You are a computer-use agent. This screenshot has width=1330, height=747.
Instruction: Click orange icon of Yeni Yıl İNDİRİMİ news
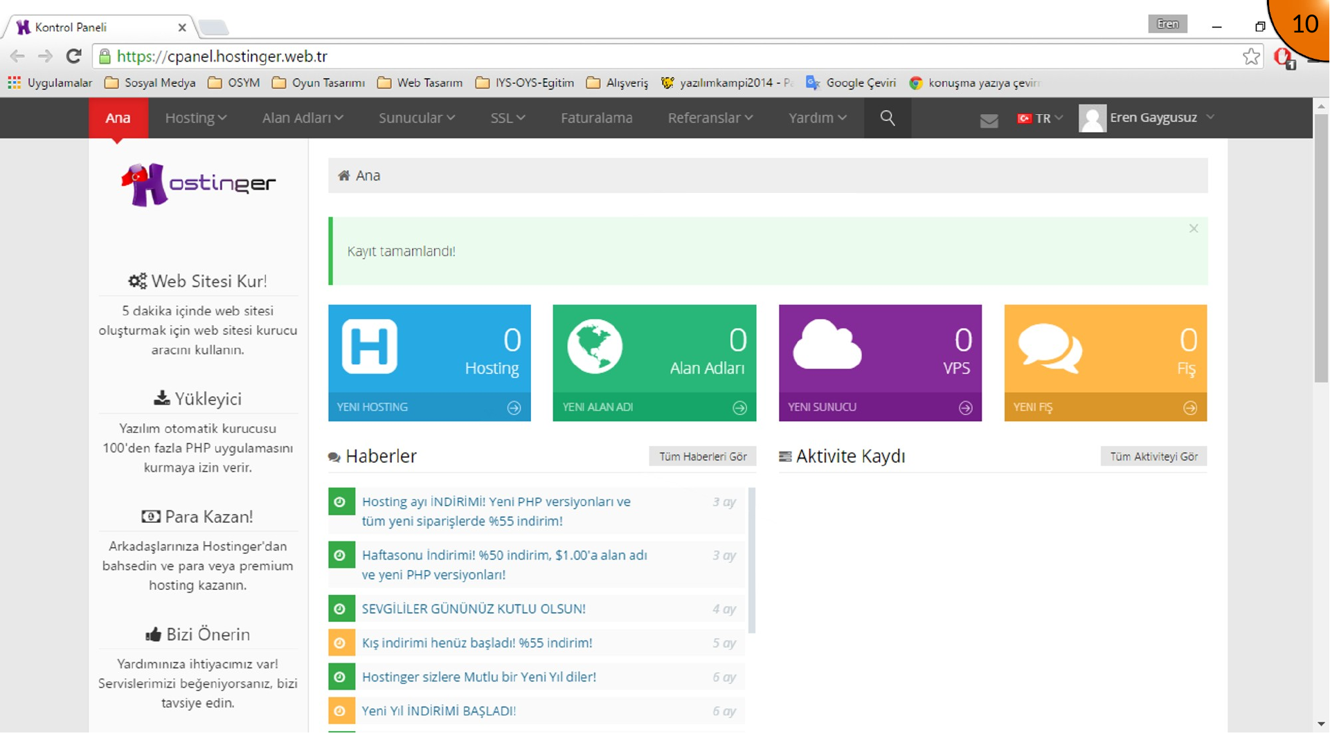tap(341, 711)
